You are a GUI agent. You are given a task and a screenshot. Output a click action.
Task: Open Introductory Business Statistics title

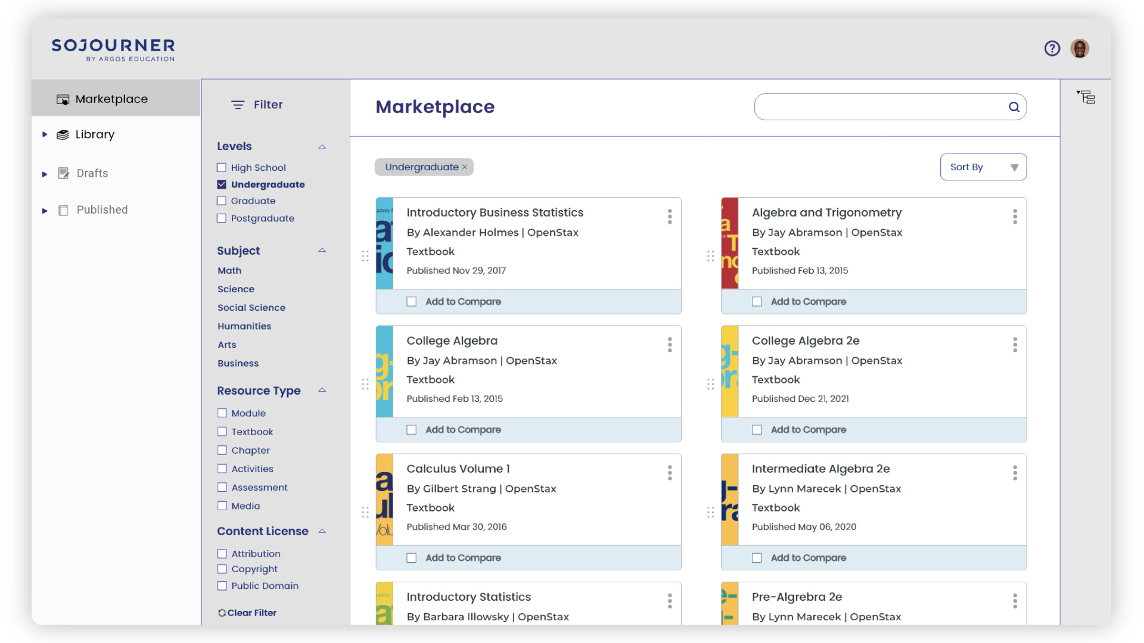point(495,213)
